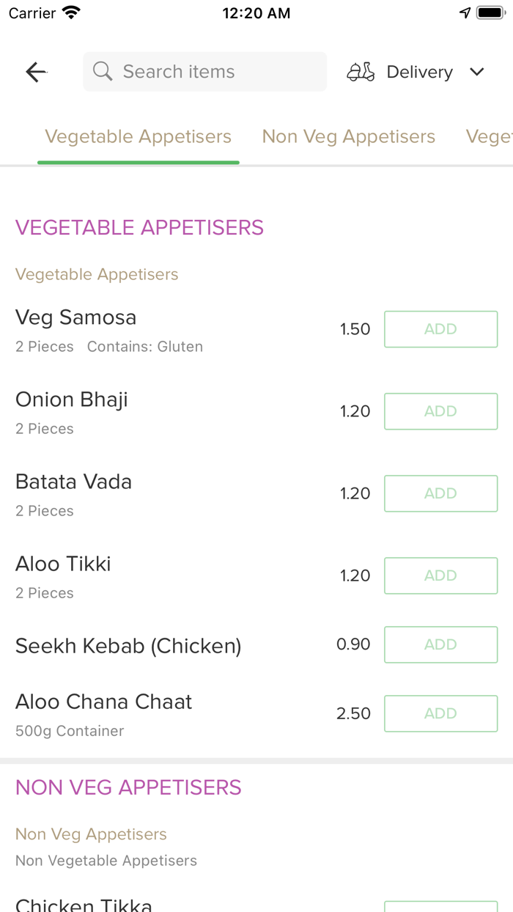Tap the Wi-Fi status icon

(x=71, y=13)
